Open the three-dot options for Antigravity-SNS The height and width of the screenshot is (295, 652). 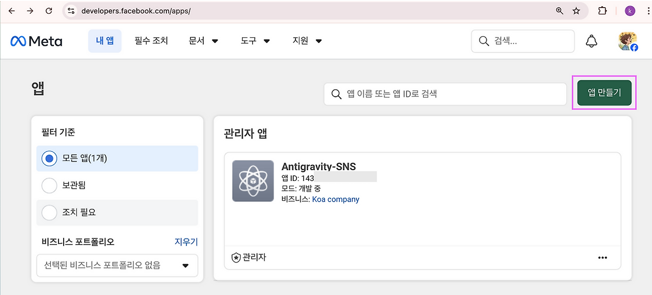pos(603,258)
